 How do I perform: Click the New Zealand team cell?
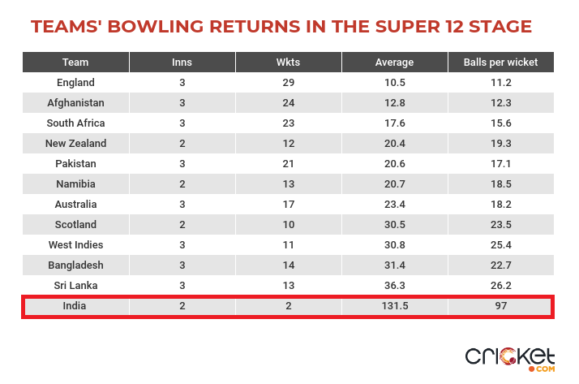75,144
